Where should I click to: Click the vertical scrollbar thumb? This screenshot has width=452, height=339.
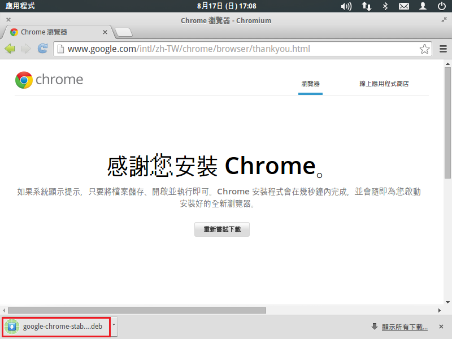tap(447, 123)
